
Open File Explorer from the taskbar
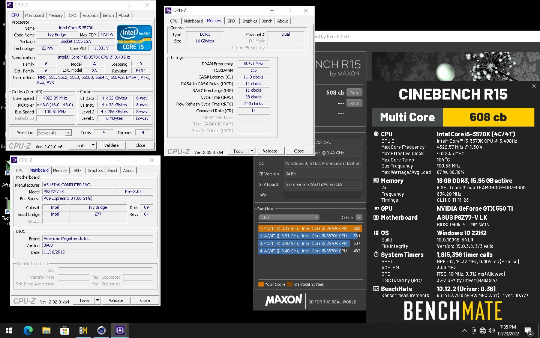click(x=46, y=330)
